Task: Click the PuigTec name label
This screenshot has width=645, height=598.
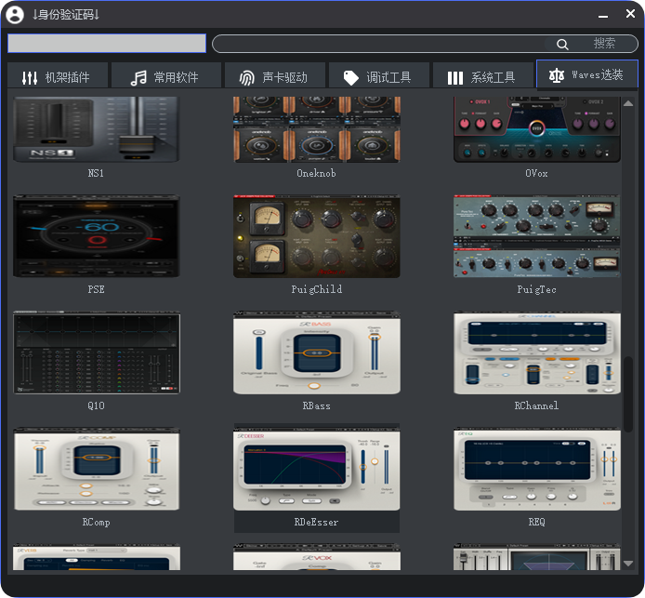Action: coord(536,289)
